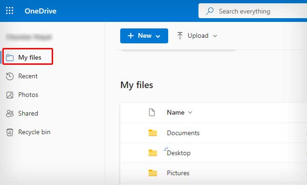Open the app launcher grid icon
The height and width of the screenshot is (185, 307).
pos(10,11)
